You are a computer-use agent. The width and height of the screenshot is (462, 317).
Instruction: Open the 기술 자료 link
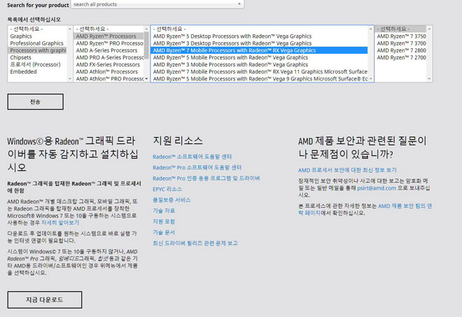[x=164, y=211]
